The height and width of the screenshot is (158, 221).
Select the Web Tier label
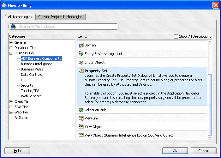click(x=21, y=112)
